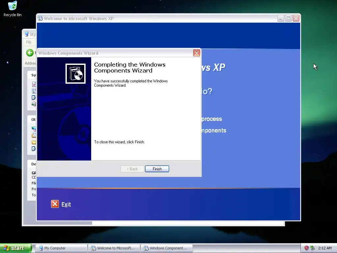Viewport: 337px width, 253px height.
Task: Close the Windows Components Wizard dialog
Action: 196,53
